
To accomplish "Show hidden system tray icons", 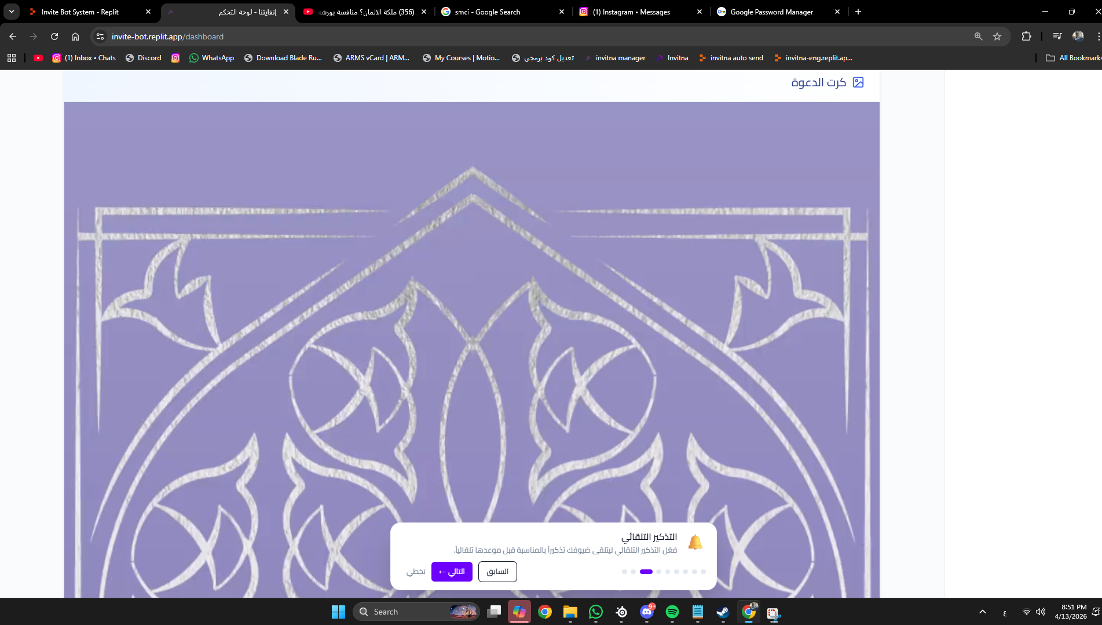I will pos(982,612).
